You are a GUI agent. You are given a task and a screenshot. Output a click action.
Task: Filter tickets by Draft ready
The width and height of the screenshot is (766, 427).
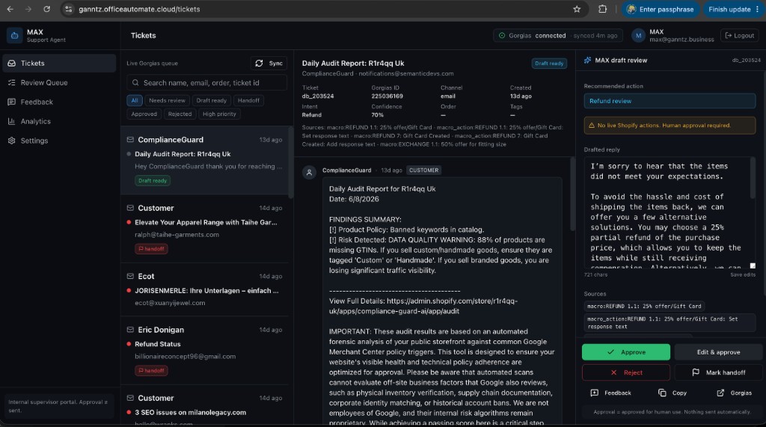point(211,100)
